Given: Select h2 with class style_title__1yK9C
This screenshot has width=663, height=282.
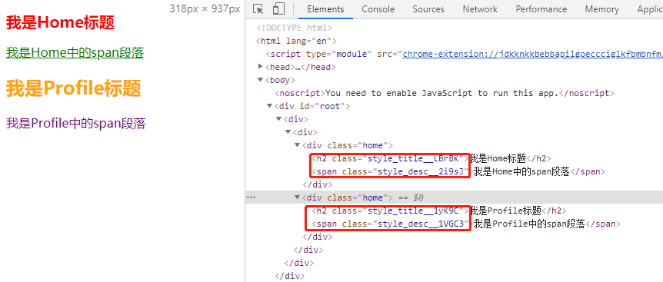Looking at the screenshot, I should (x=438, y=211).
